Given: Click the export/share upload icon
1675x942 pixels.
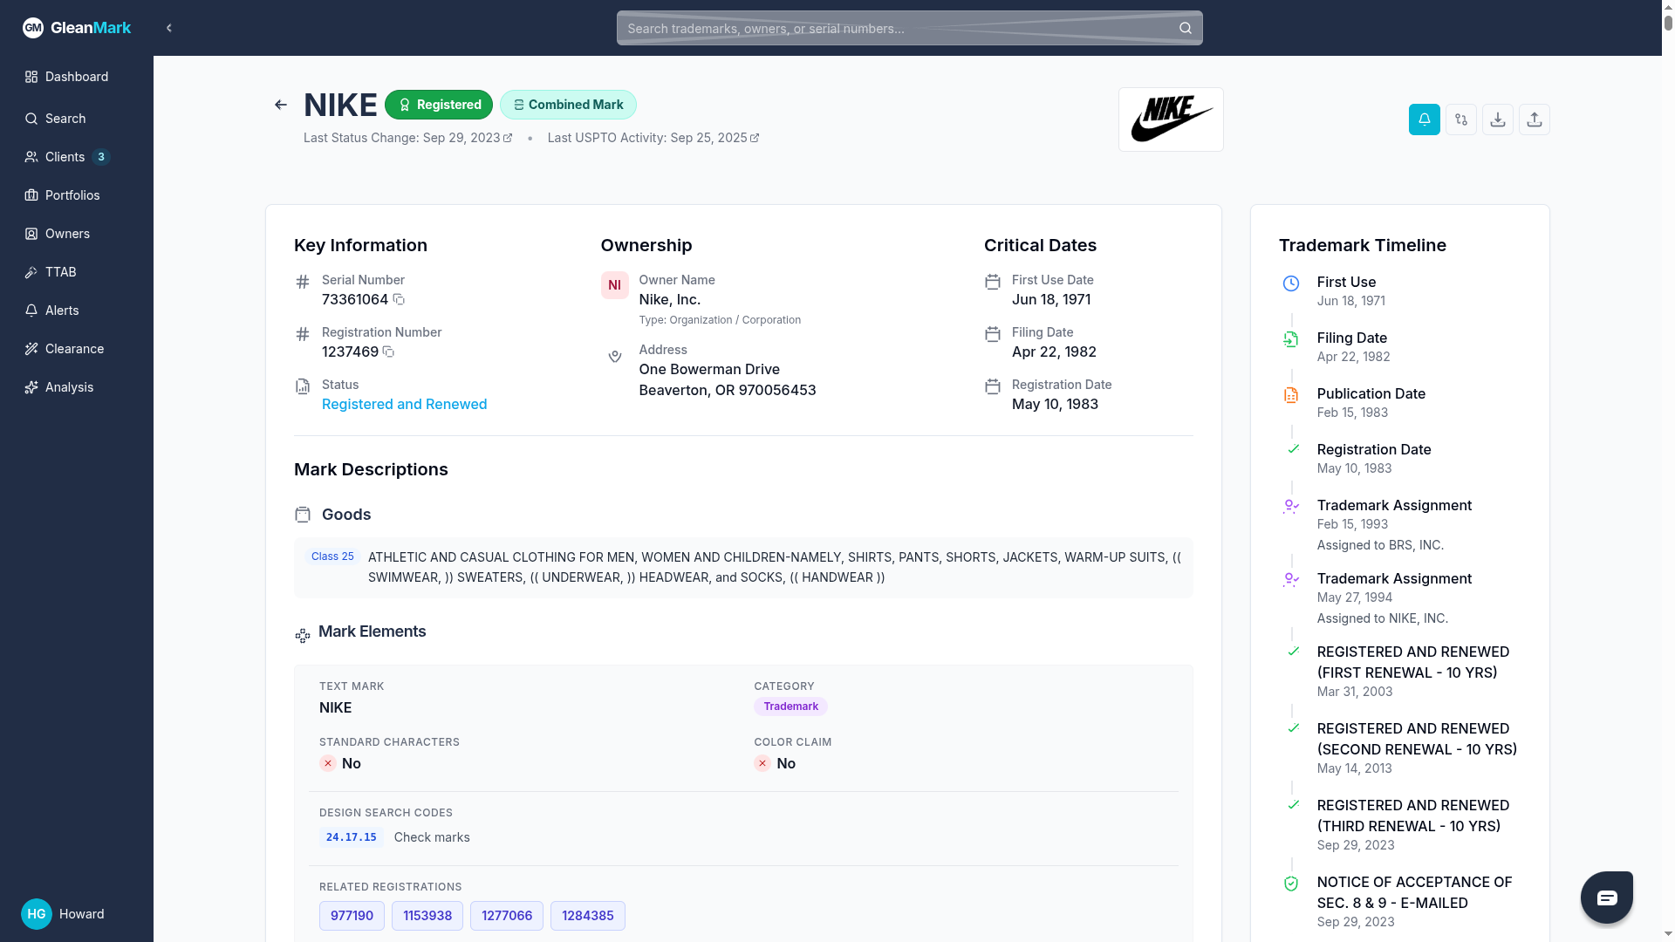Looking at the screenshot, I should pyautogui.click(x=1535, y=119).
